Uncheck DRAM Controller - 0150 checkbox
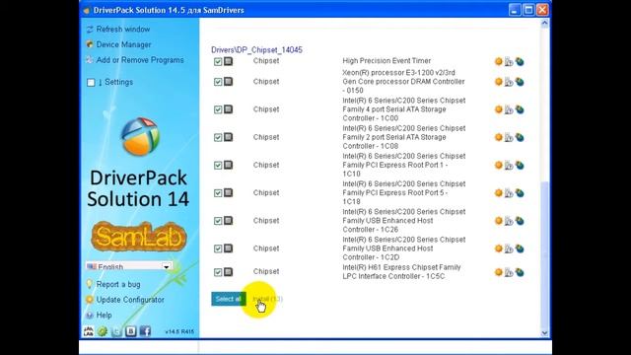 [x=218, y=82]
